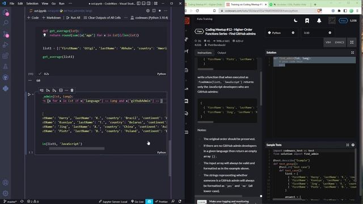Toggle VS Code primary sidebar layout button
363x204 pixels.
138,3
